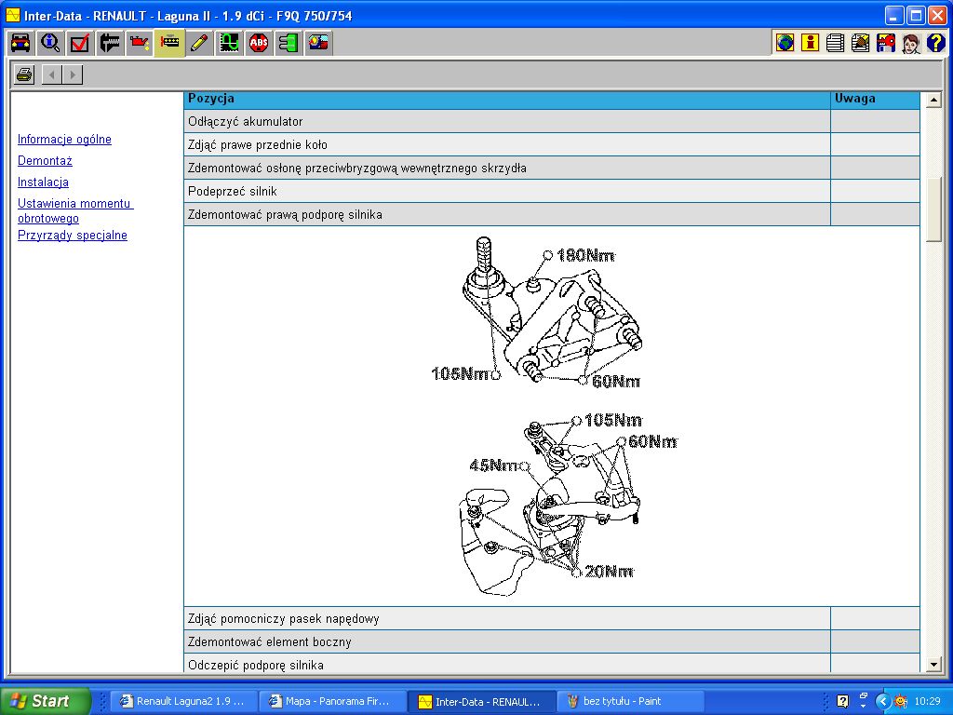Select the row 'Podeprzeć silnik'
Screen dimensions: 953x715
507,191
